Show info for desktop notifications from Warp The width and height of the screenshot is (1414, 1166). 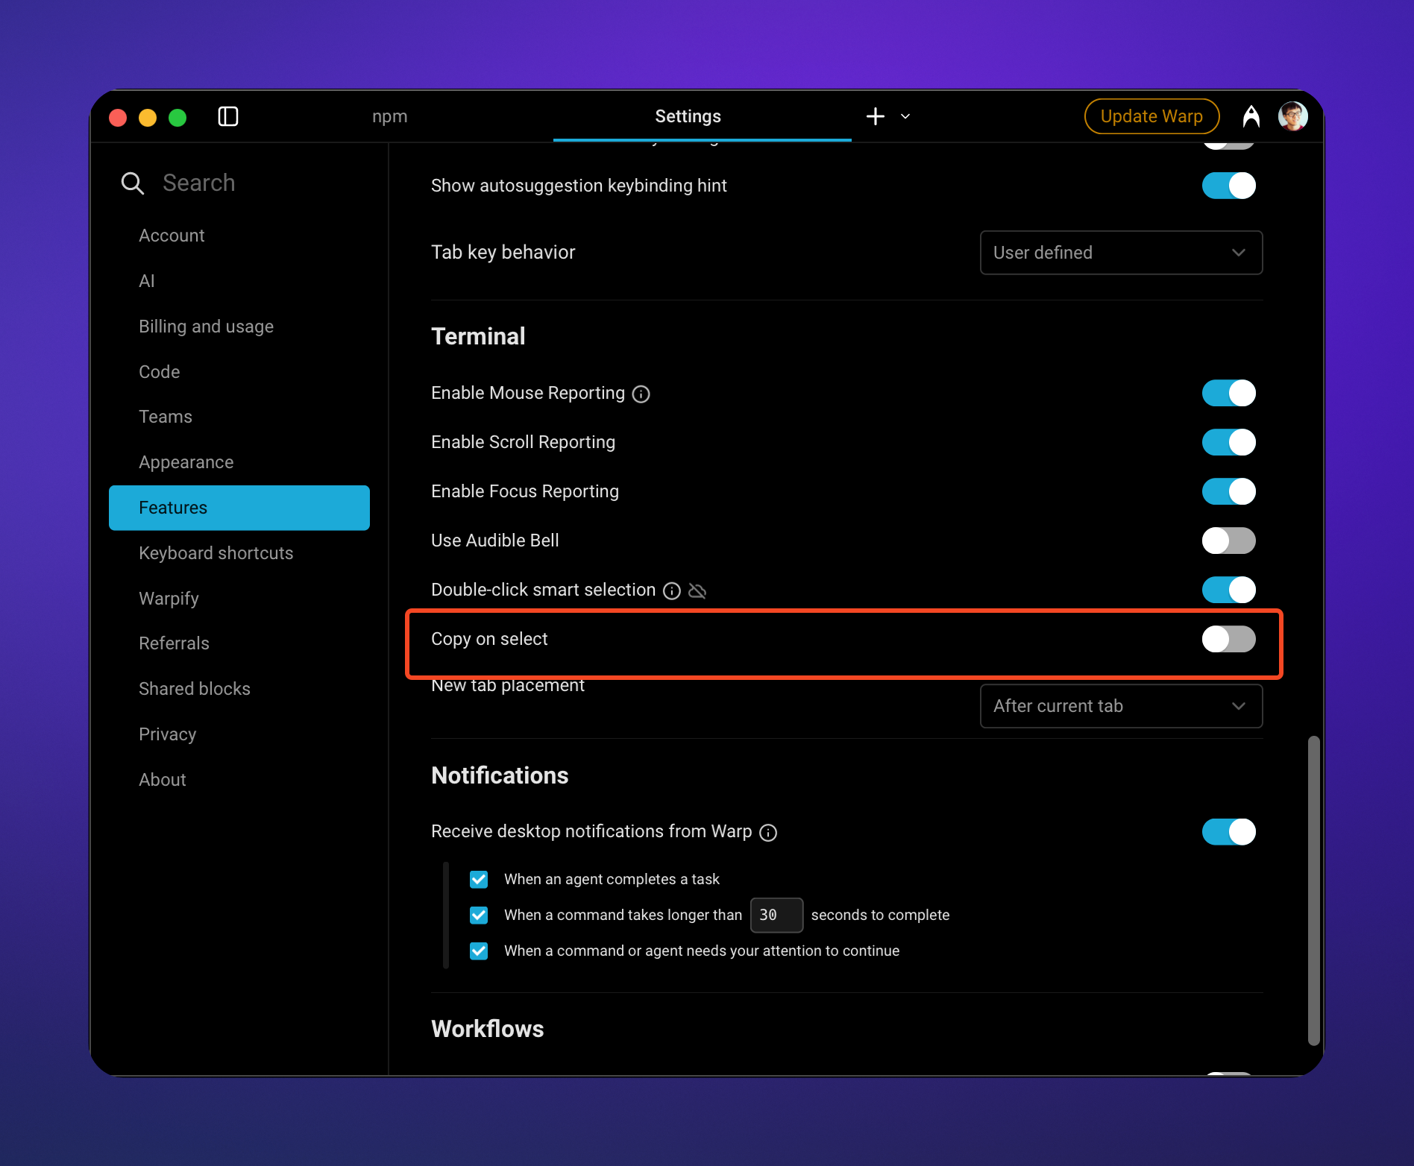pos(768,832)
